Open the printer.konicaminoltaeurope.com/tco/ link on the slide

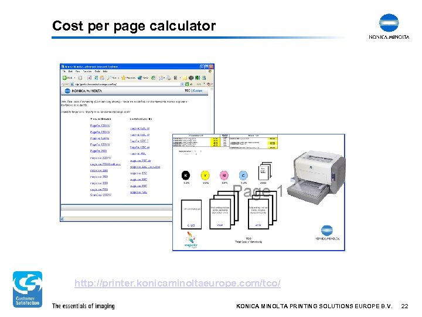point(178,283)
